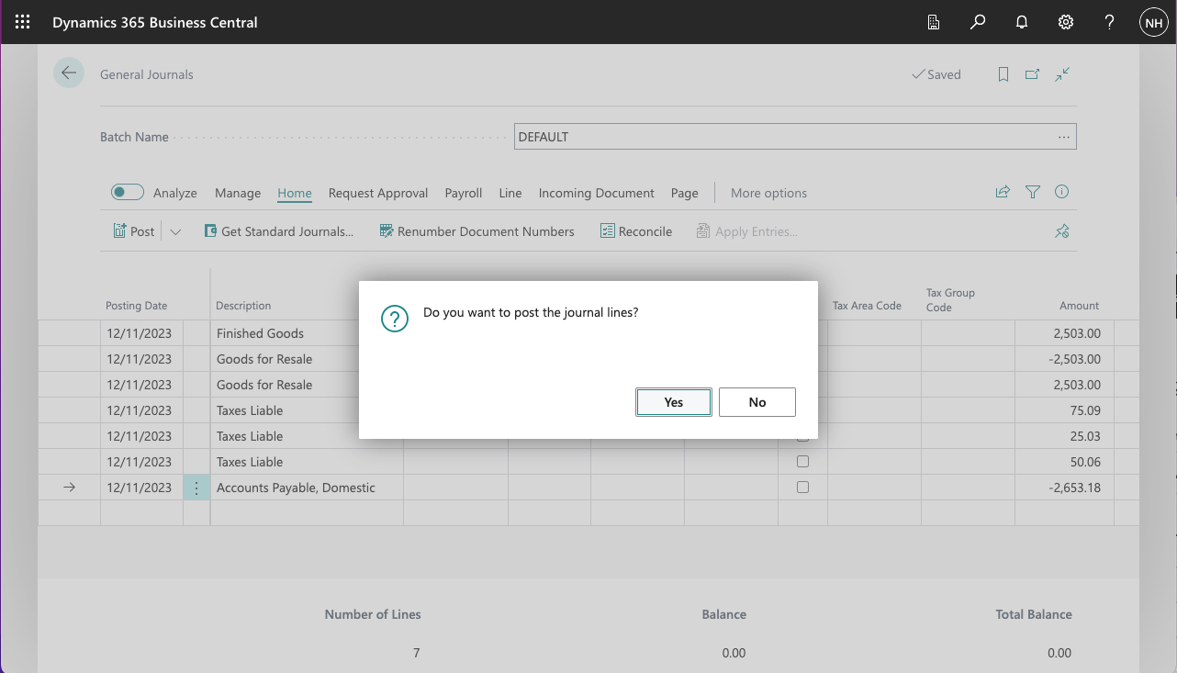
Task: Click the Tax Area Code column header
Action: (x=867, y=306)
